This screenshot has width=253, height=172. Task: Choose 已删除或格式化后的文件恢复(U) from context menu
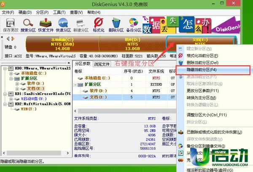pos(215,132)
